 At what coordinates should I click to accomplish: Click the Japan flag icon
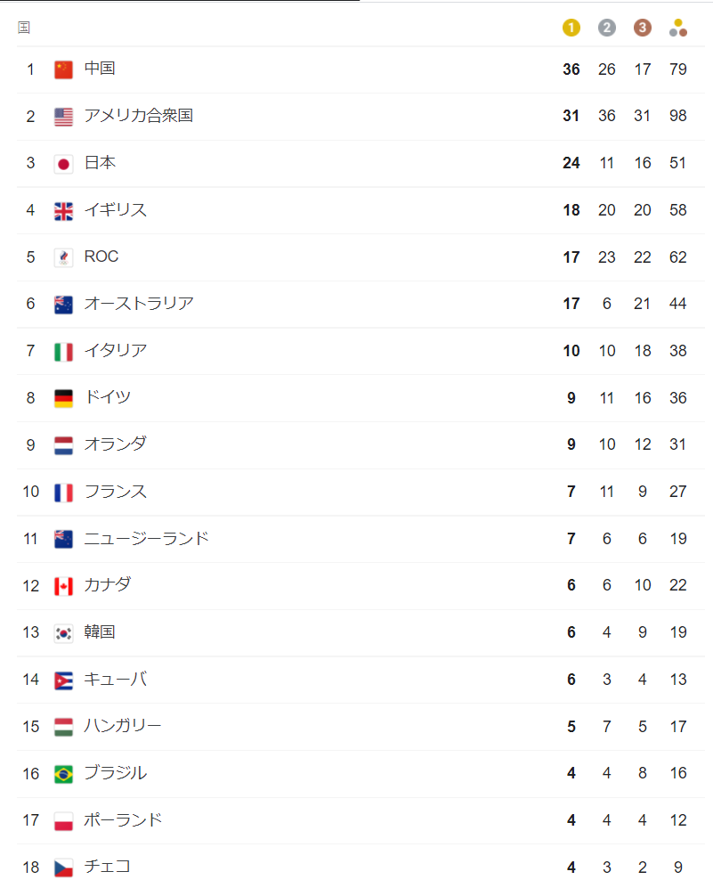point(63,164)
